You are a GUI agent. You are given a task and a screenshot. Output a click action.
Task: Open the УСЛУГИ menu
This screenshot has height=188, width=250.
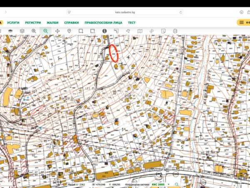[x=13, y=23]
